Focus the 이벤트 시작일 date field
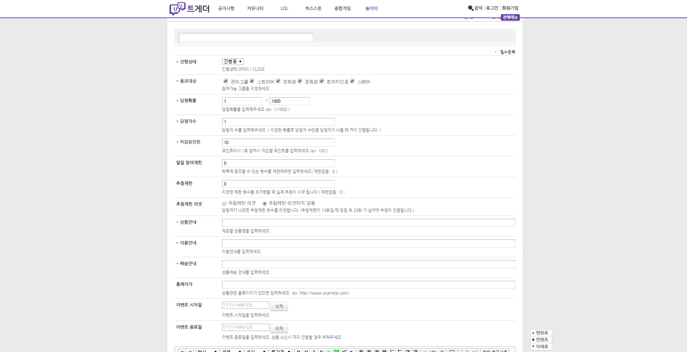687x352 pixels. [x=245, y=305]
